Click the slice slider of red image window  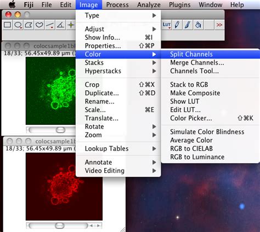point(60,225)
